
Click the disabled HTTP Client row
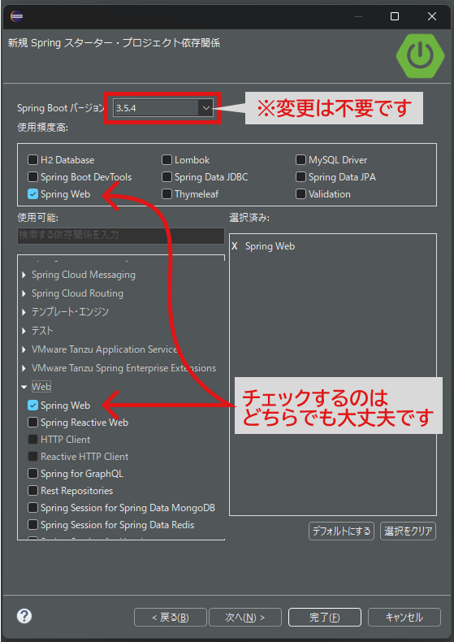(x=59, y=440)
